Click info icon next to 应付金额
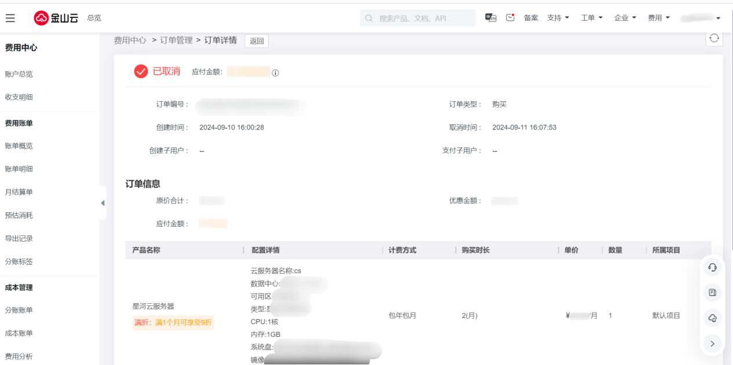 point(276,73)
